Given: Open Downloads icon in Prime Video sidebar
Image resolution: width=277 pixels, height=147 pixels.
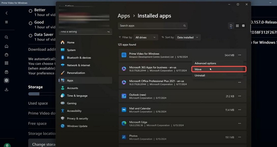Looking at the screenshot, I should [x=7, y=89].
